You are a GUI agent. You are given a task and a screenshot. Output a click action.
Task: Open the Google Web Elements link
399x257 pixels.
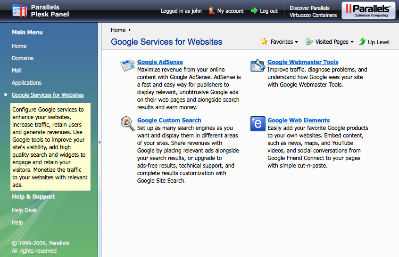coord(299,120)
